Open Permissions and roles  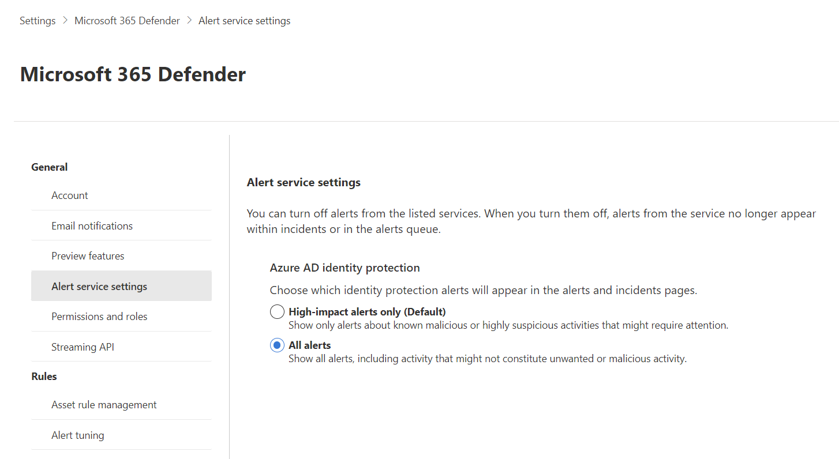tap(99, 316)
